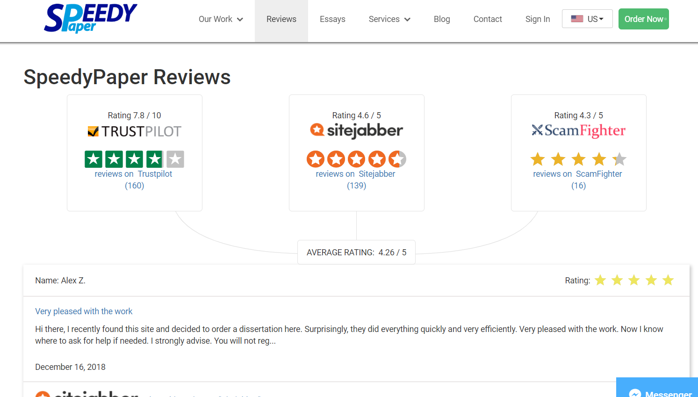Open reviews on Trustpilot link
This screenshot has height=397, width=698.
(134, 174)
